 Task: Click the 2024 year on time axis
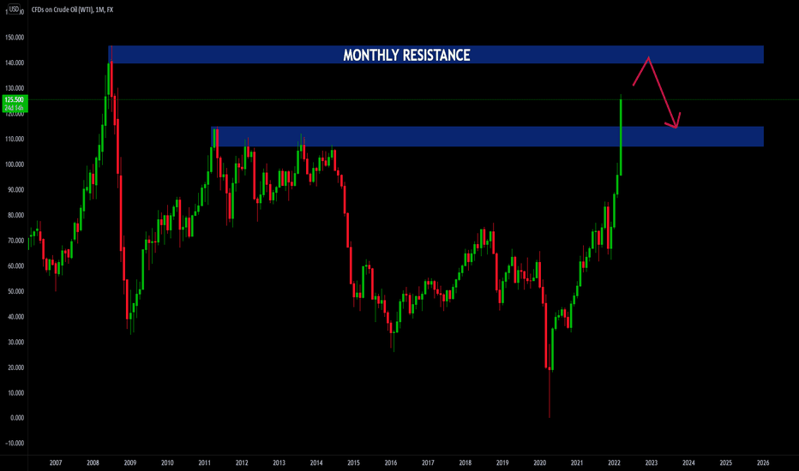(x=688, y=462)
